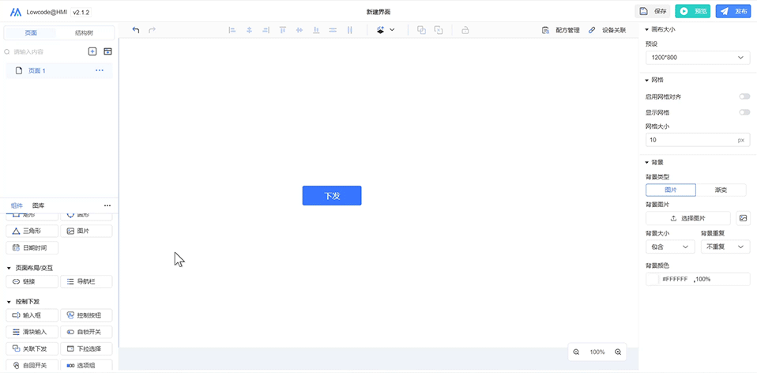757x373 pixels.
Task: Turn on the 显示网格 switch
Action: tap(744, 112)
